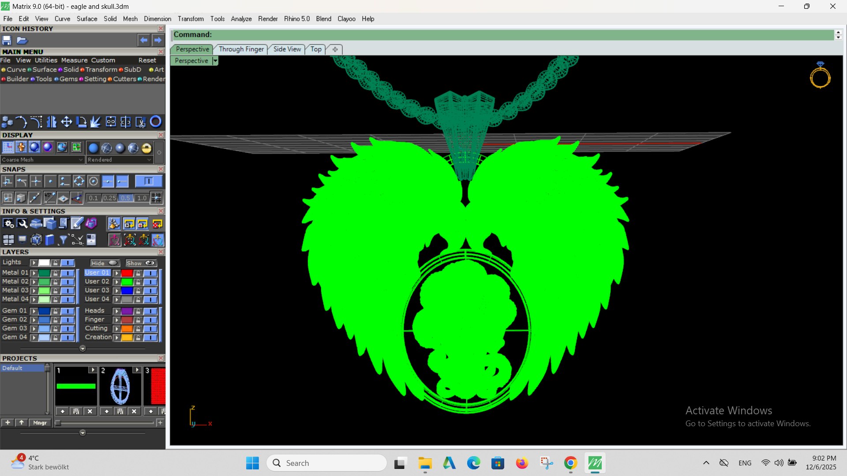This screenshot has width=847, height=476.
Task: Expand the User 01 layer arrow
Action: tap(116, 273)
